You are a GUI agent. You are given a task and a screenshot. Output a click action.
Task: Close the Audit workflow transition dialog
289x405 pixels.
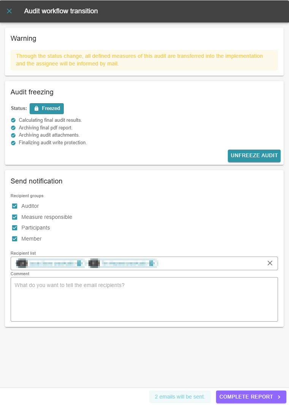(x=9, y=11)
